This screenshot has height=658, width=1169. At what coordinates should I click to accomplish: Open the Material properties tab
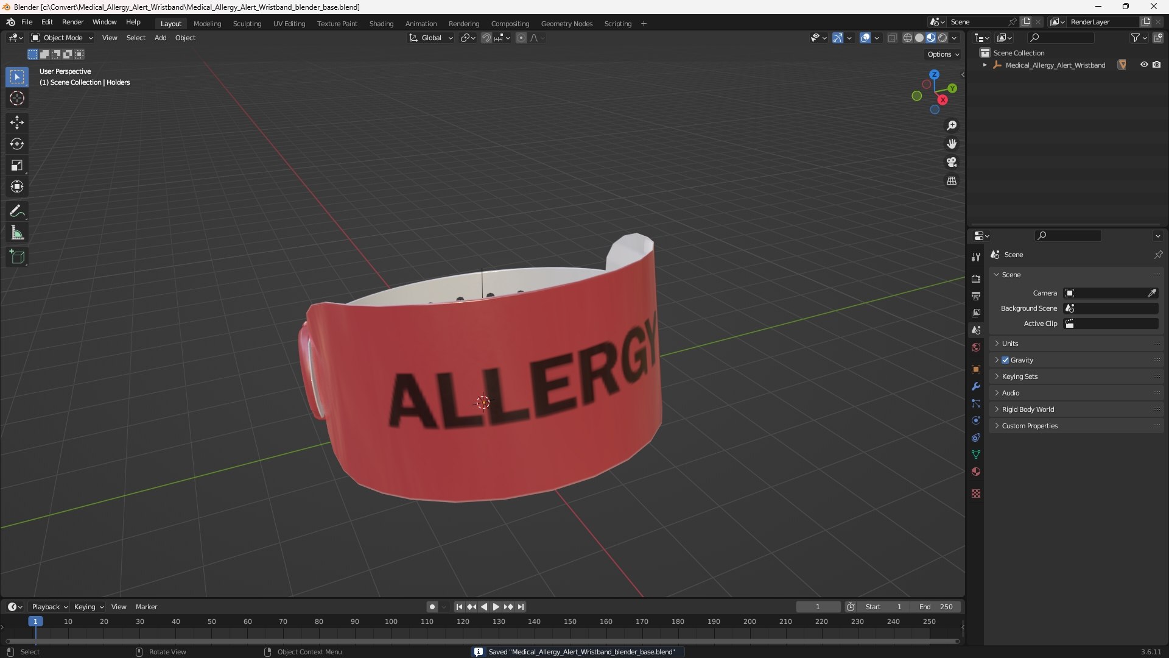976,472
